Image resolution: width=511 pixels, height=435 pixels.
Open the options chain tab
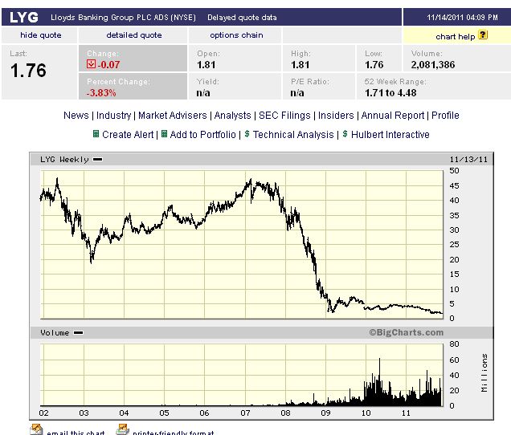coord(236,35)
